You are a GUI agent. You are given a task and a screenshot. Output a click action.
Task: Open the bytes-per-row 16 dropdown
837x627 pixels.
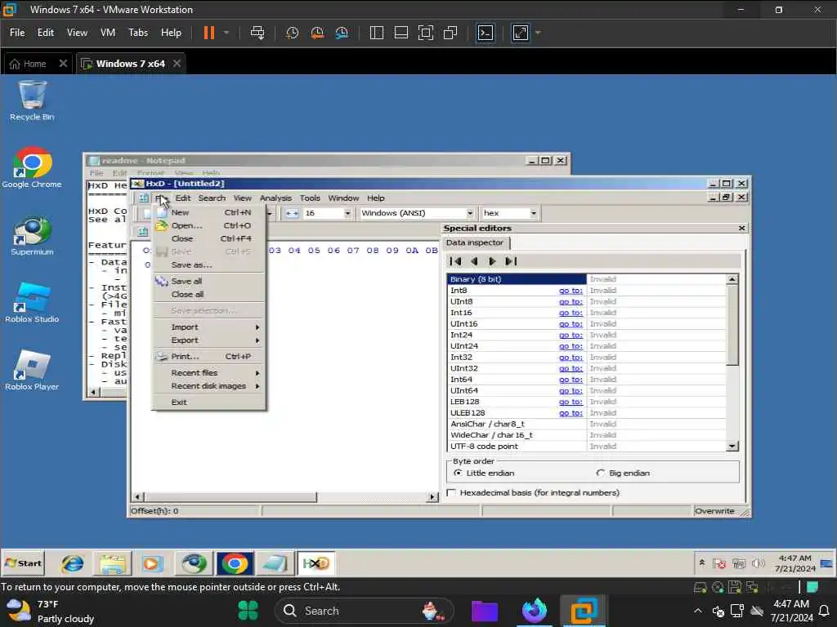(x=347, y=213)
